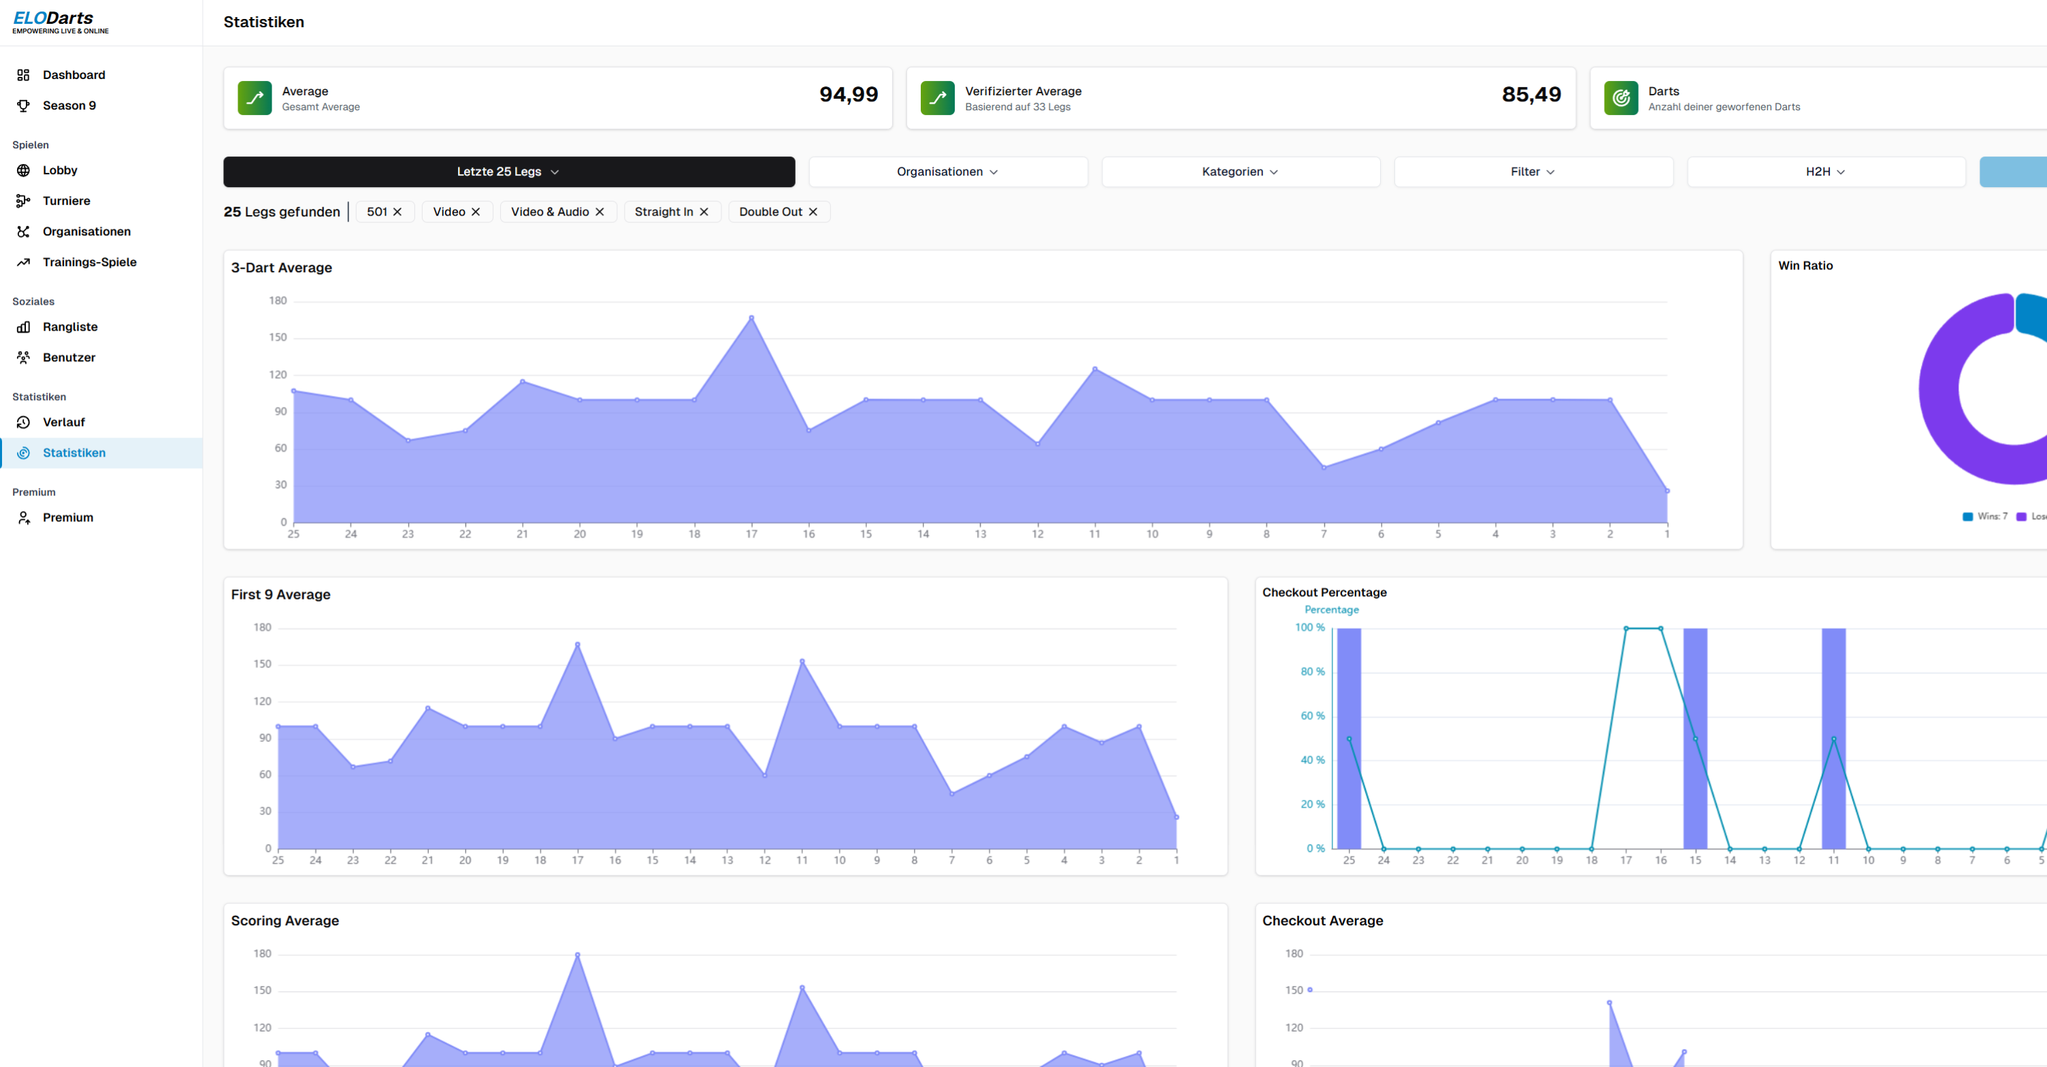Click the green Verifizierter Average icon

click(x=937, y=98)
